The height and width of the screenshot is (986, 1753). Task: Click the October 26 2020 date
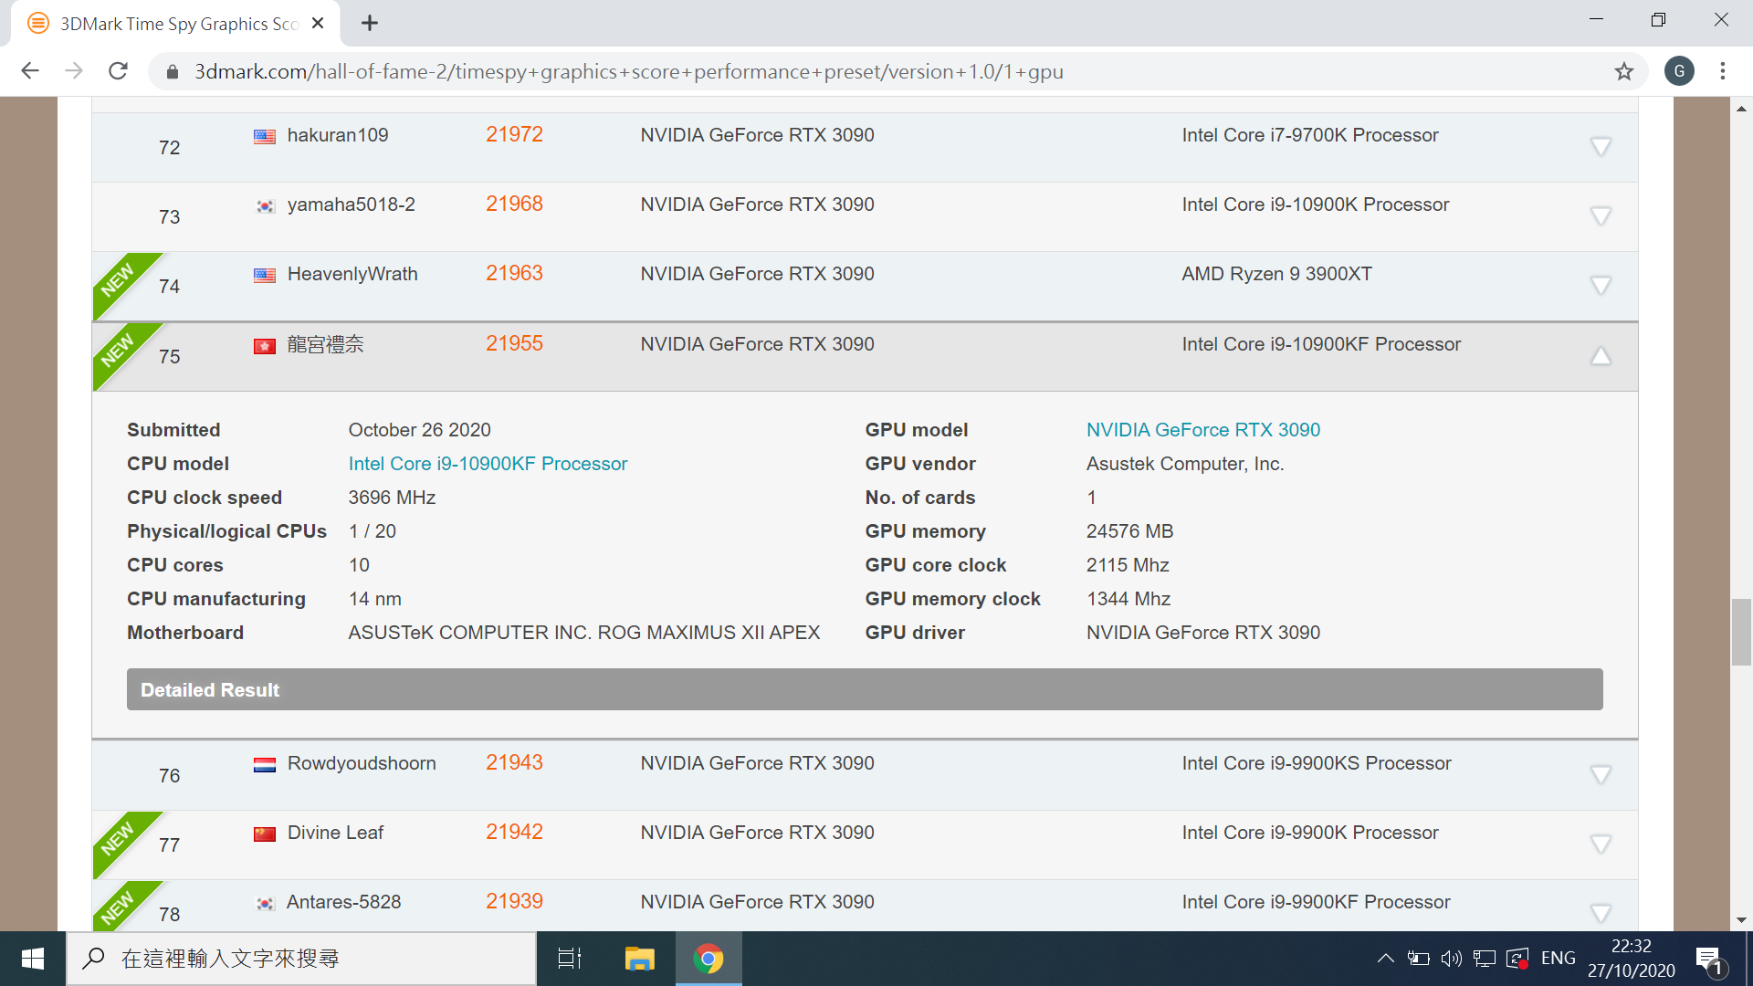click(419, 430)
